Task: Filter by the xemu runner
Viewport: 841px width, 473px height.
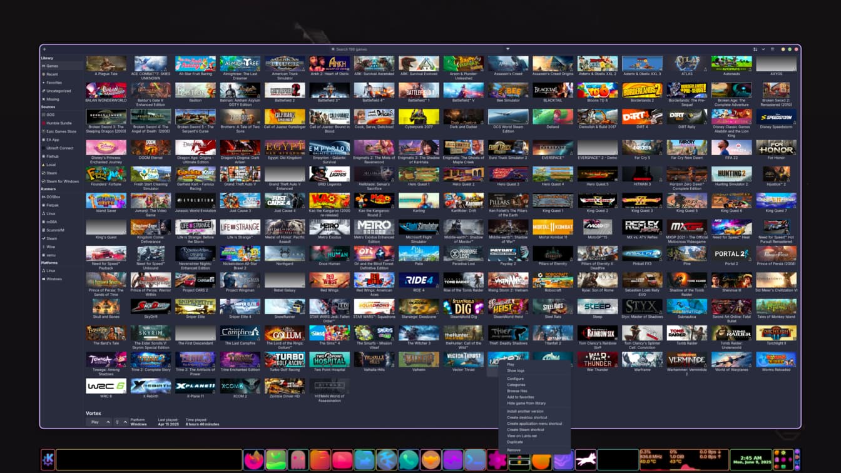Action: pos(61,255)
